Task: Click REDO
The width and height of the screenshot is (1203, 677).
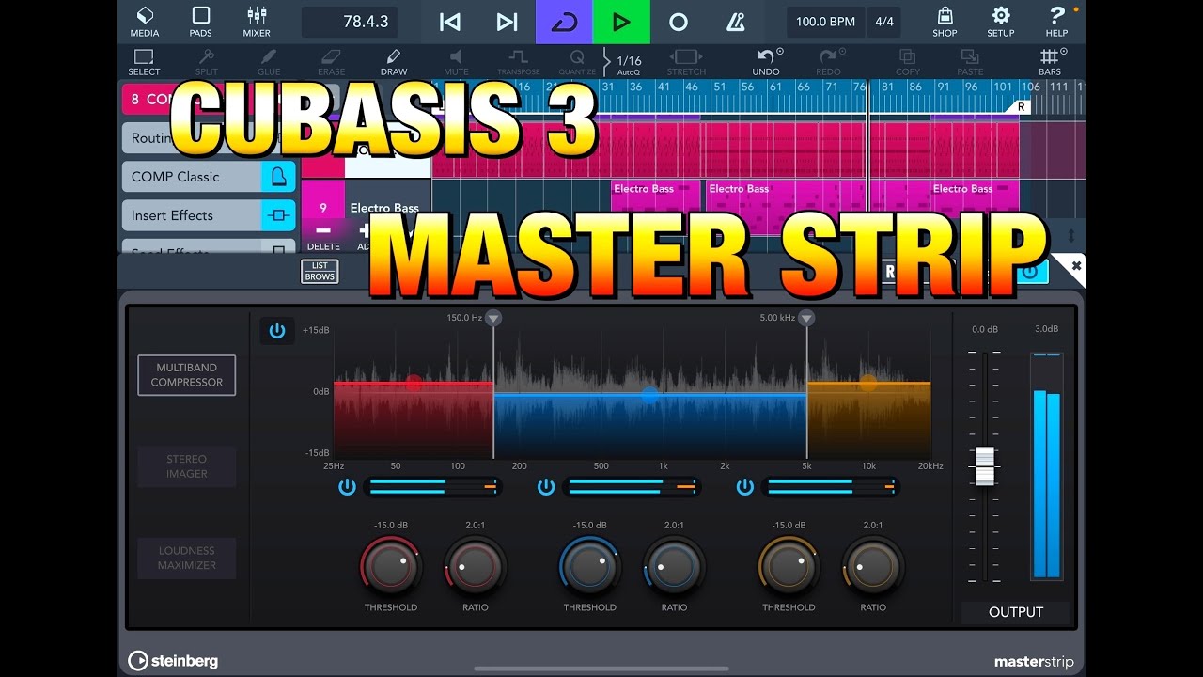Action: [828, 62]
